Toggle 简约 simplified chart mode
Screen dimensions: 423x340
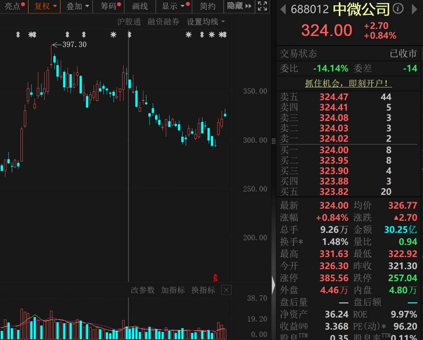point(207,6)
